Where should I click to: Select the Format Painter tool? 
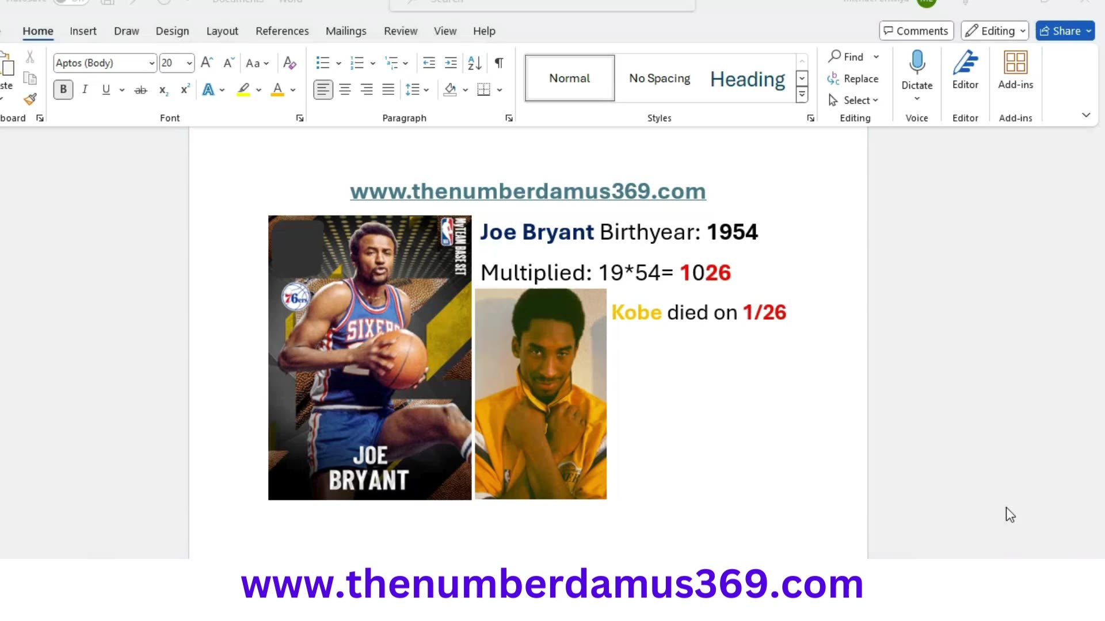pyautogui.click(x=30, y=99)
